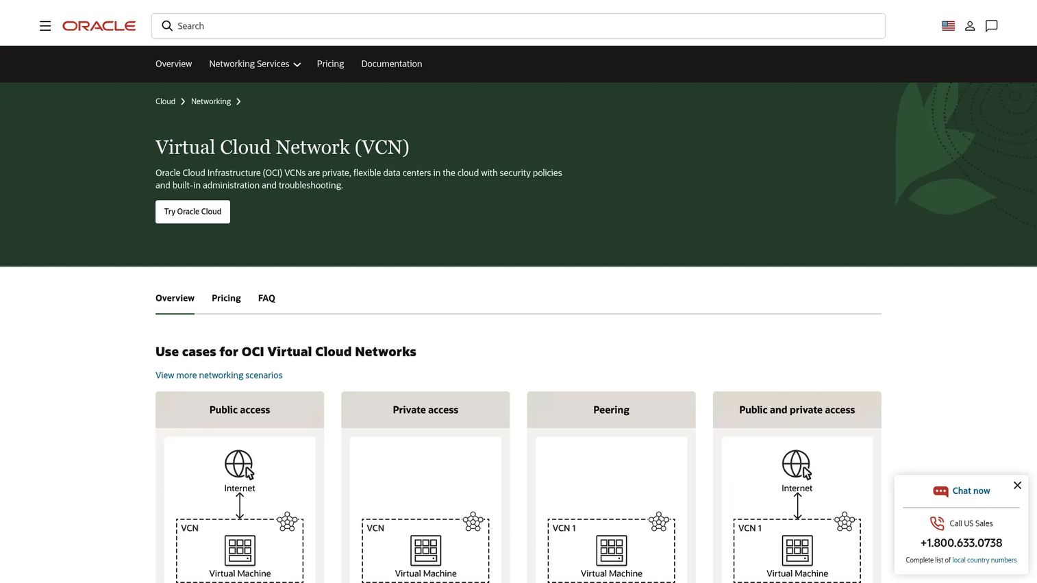The width and height of the screenshot is (1037, 583).
Task: Open local country numbers link
Action: (x=984, y=560)
